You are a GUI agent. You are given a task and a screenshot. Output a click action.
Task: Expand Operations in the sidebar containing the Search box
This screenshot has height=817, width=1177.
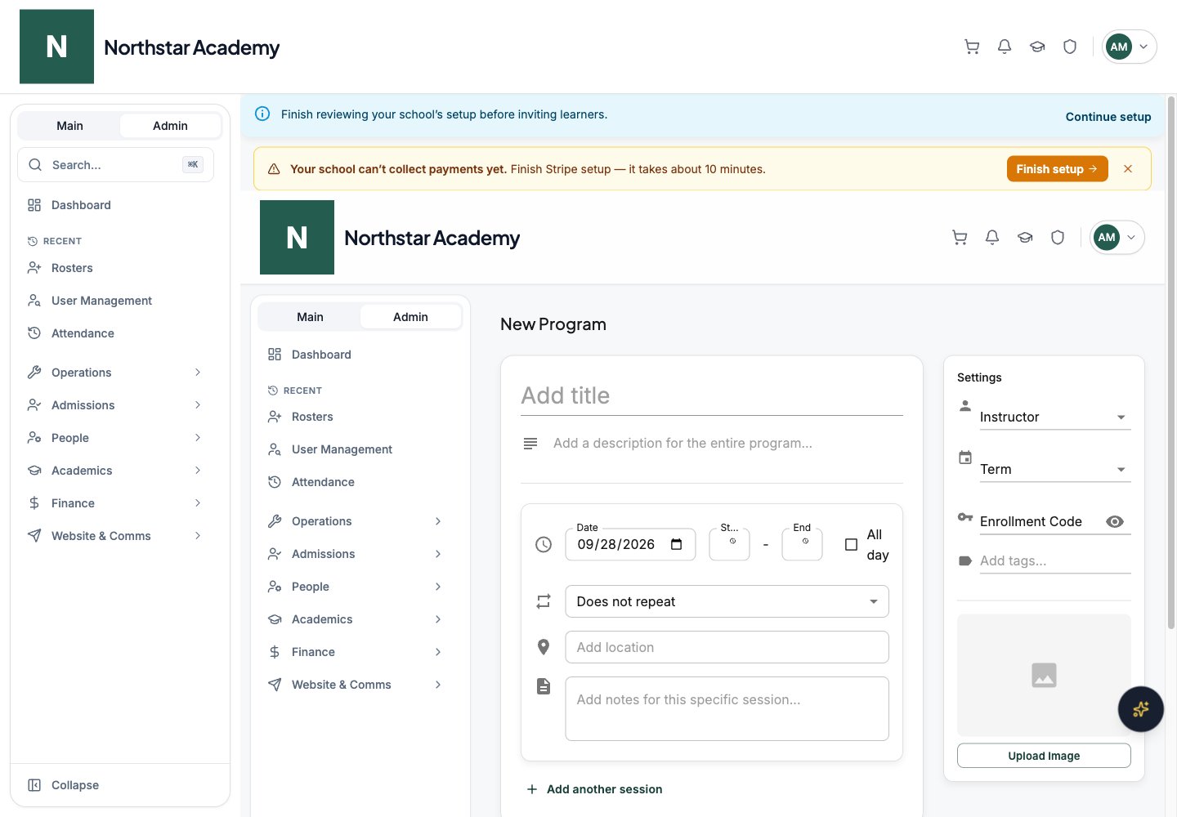(x=115, y=373)
